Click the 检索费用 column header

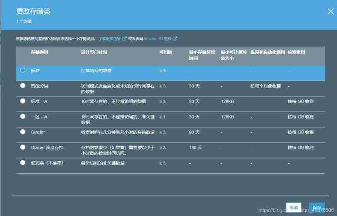point(296,52)
